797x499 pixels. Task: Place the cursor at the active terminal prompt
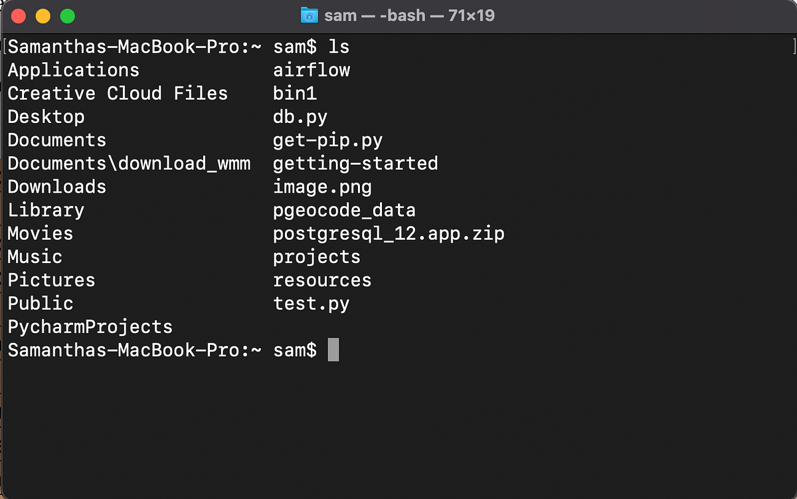333,350
